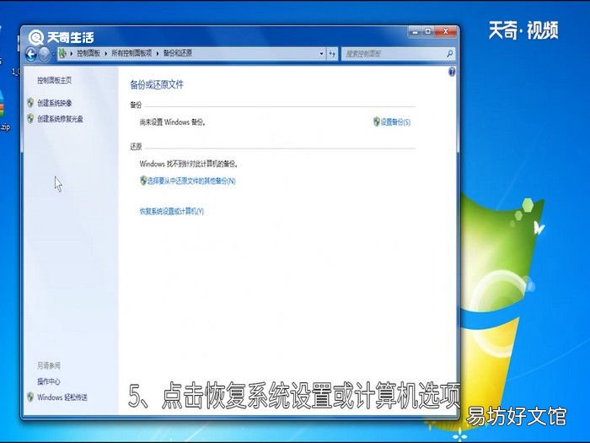Click 设置备份(S) link

tap(395, 122)
